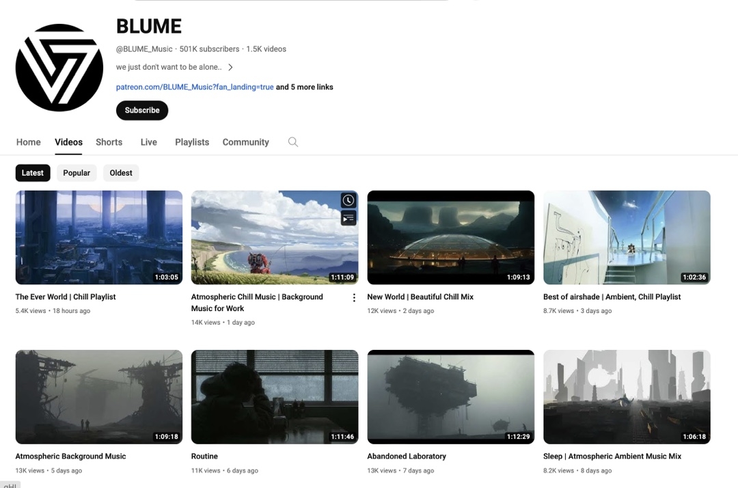Sort videos by Oldest
Viewport: 738px width, 488px height.
pyautogui.click(x=121, y=173)
